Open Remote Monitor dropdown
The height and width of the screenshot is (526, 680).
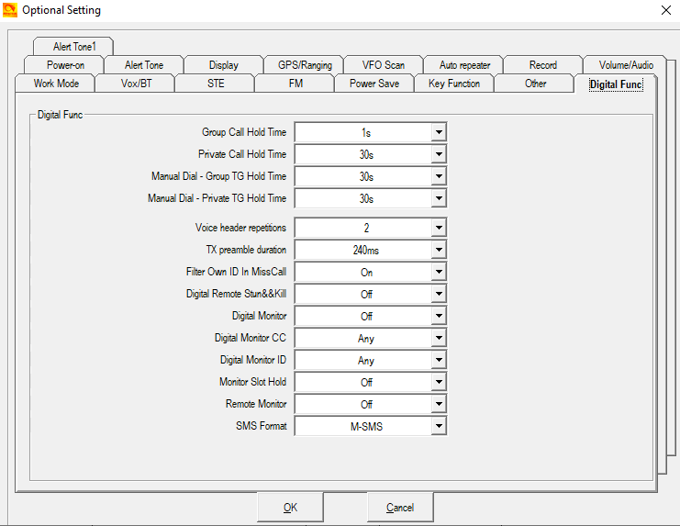click(x=439, y=404)
